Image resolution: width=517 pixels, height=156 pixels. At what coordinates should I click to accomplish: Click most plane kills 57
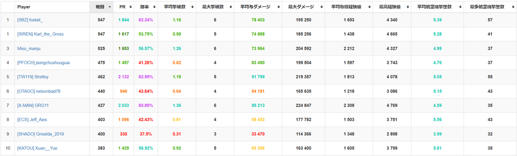click(x=489, y=20)
